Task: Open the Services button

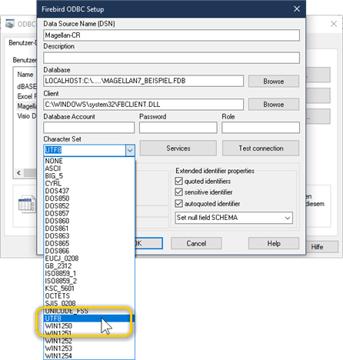Action: tap(178, 148)
